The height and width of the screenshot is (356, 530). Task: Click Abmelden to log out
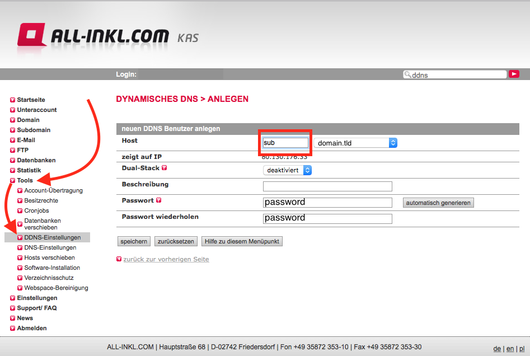32,328
